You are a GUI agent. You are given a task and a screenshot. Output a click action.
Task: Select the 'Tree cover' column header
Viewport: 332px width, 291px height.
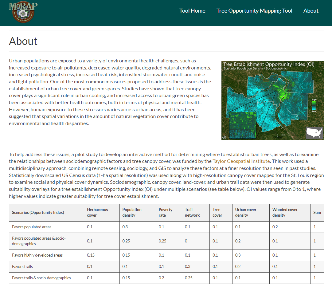click(221, 212)
